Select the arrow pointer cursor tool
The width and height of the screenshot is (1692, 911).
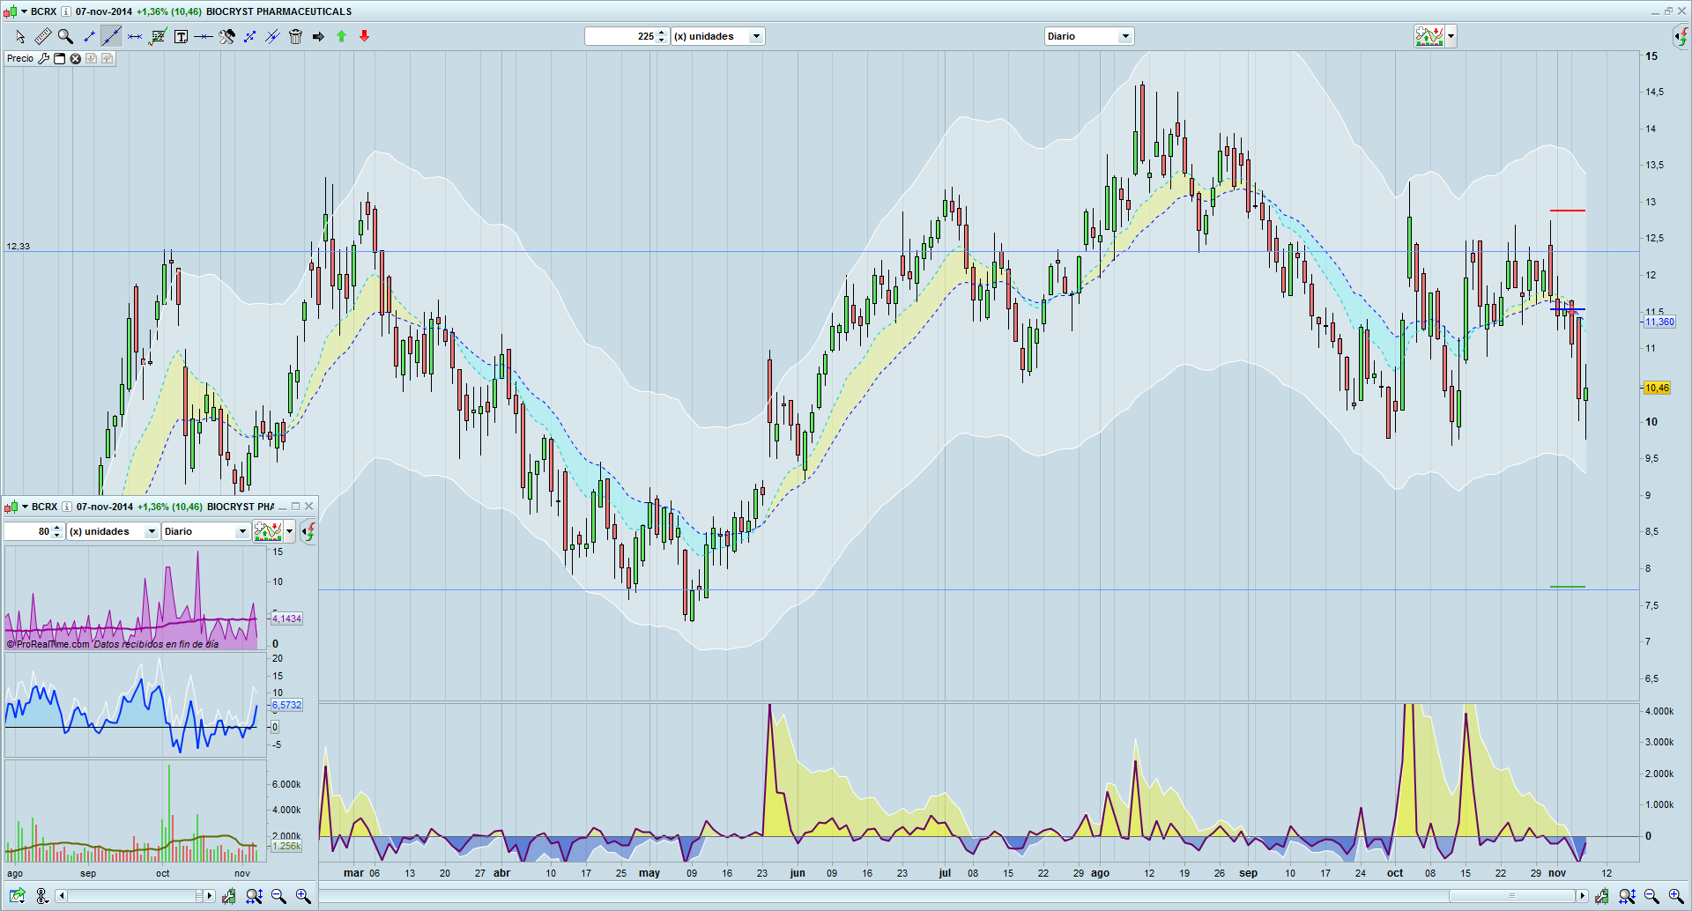click(x=20, y=36)
